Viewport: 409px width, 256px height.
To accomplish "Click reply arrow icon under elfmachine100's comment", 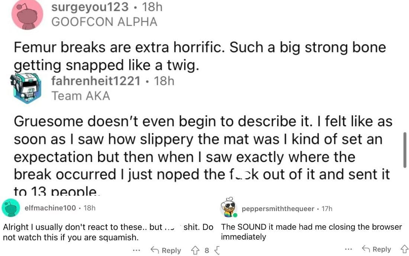I will 155,250.
